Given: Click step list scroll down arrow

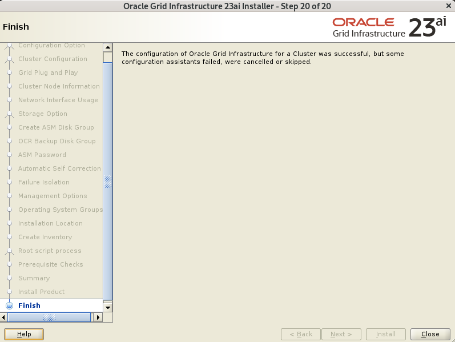Looking at the screenshot, I should tap(108, 307).
